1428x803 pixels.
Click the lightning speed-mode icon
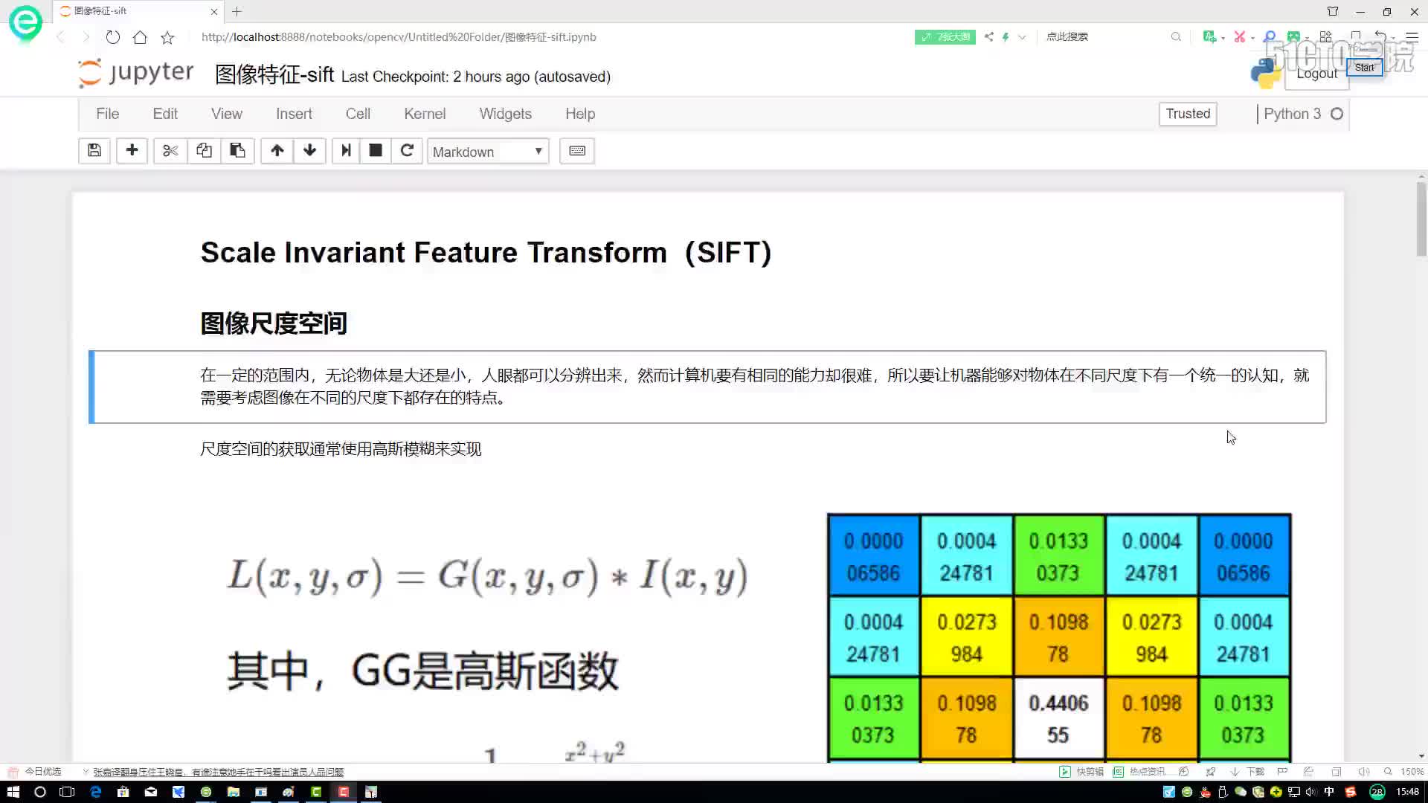pos(1006,36)
